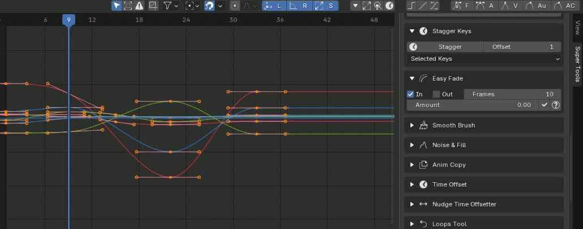Viewport: 583px width, 229px height.
Task: Toggle the Only Show Errors warning icon
Action: click(x=139, y=6)
